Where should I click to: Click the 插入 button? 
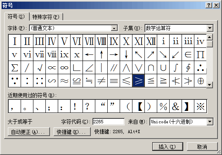pyautogui.click(x=168, y=147)
